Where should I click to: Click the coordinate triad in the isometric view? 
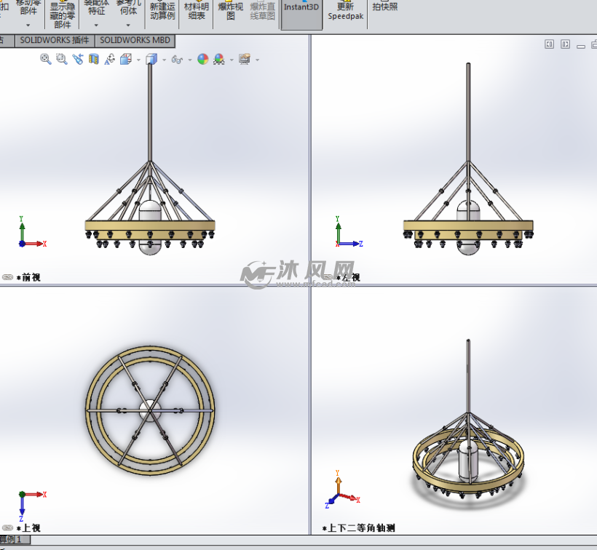coord(341,490)
